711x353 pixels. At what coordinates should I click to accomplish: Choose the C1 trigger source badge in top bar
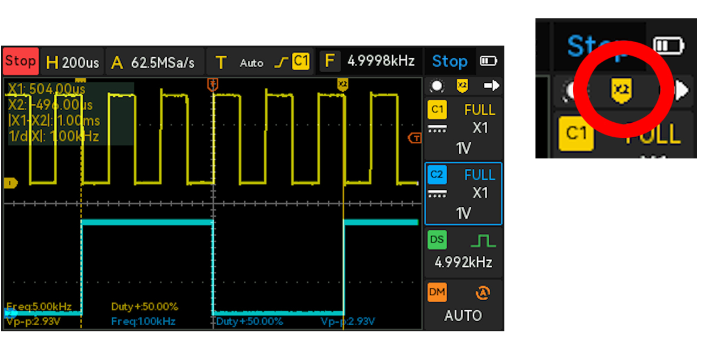pos(301,62)
